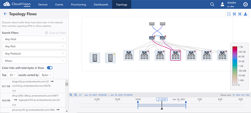Select the last rack cluster node

tap(222, 55)
